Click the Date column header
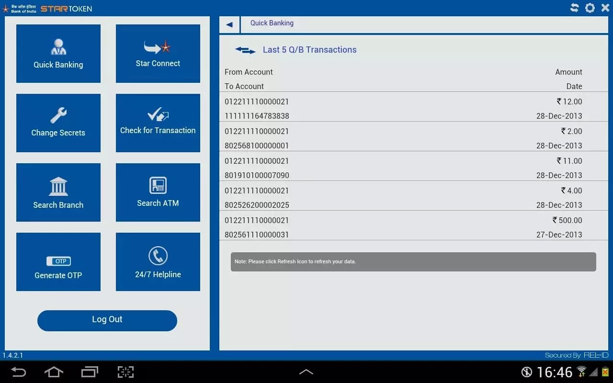Screen dimensions: 613x383 [x=574, y=86]
